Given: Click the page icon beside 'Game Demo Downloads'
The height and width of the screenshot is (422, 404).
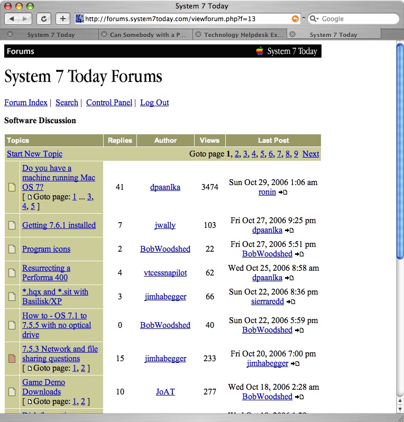Looking at the screenshot, I should point(12,392).
